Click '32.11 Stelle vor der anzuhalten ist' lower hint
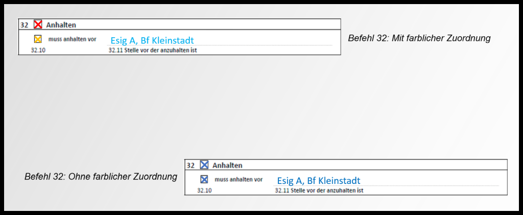The image size is (523, 215). (x=319, y=191)
